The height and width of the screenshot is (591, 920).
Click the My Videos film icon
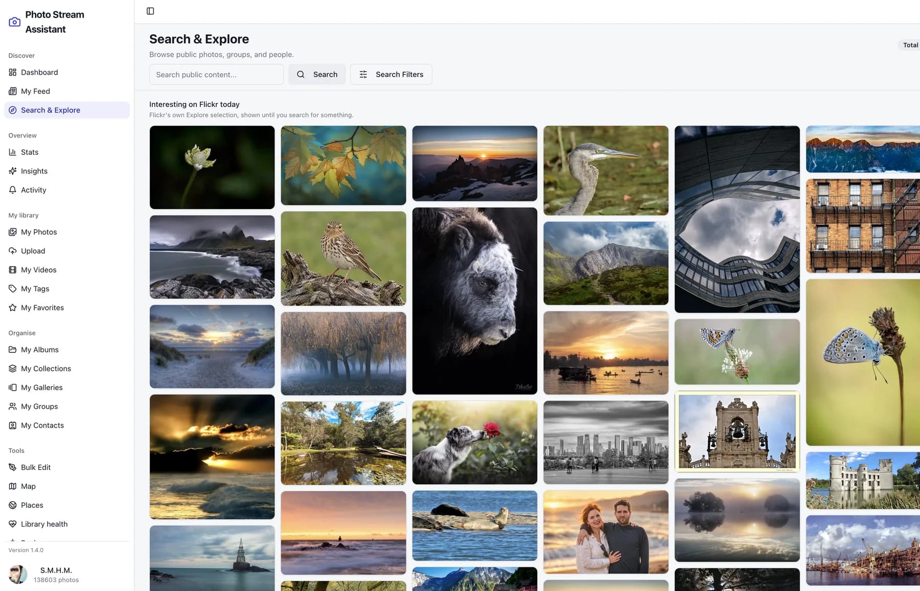(x=13, y=270)
